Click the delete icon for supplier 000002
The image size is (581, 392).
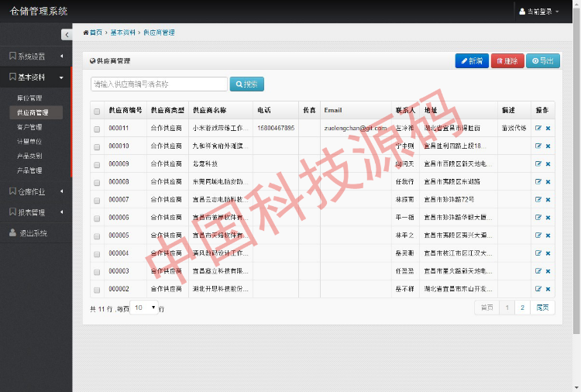[548, 289]
